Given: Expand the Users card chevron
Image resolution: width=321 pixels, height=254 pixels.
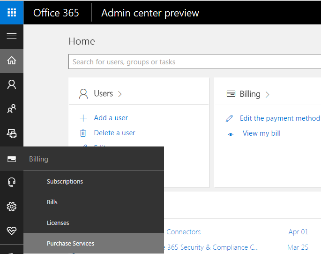Looking at the screenshot, I should click(x=120, y=94).
